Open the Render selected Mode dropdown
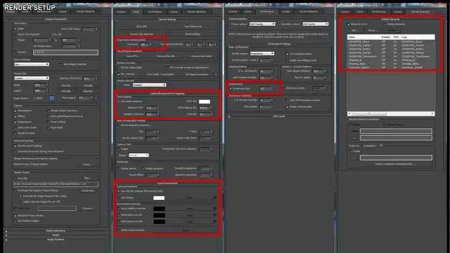 point(149,85)
